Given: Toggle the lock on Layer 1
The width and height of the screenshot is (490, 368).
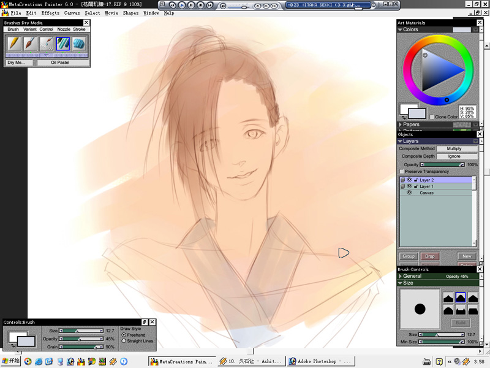Looking at the screenshot, I should tap(416, 186).
